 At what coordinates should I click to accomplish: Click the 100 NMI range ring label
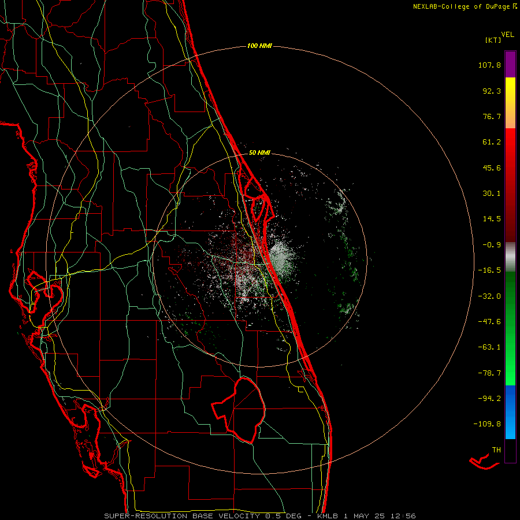tap(259, 46)
